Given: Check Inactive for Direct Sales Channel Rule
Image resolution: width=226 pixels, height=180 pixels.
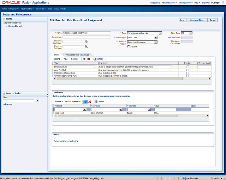Looking at the screenshot, I should [188, 73].
